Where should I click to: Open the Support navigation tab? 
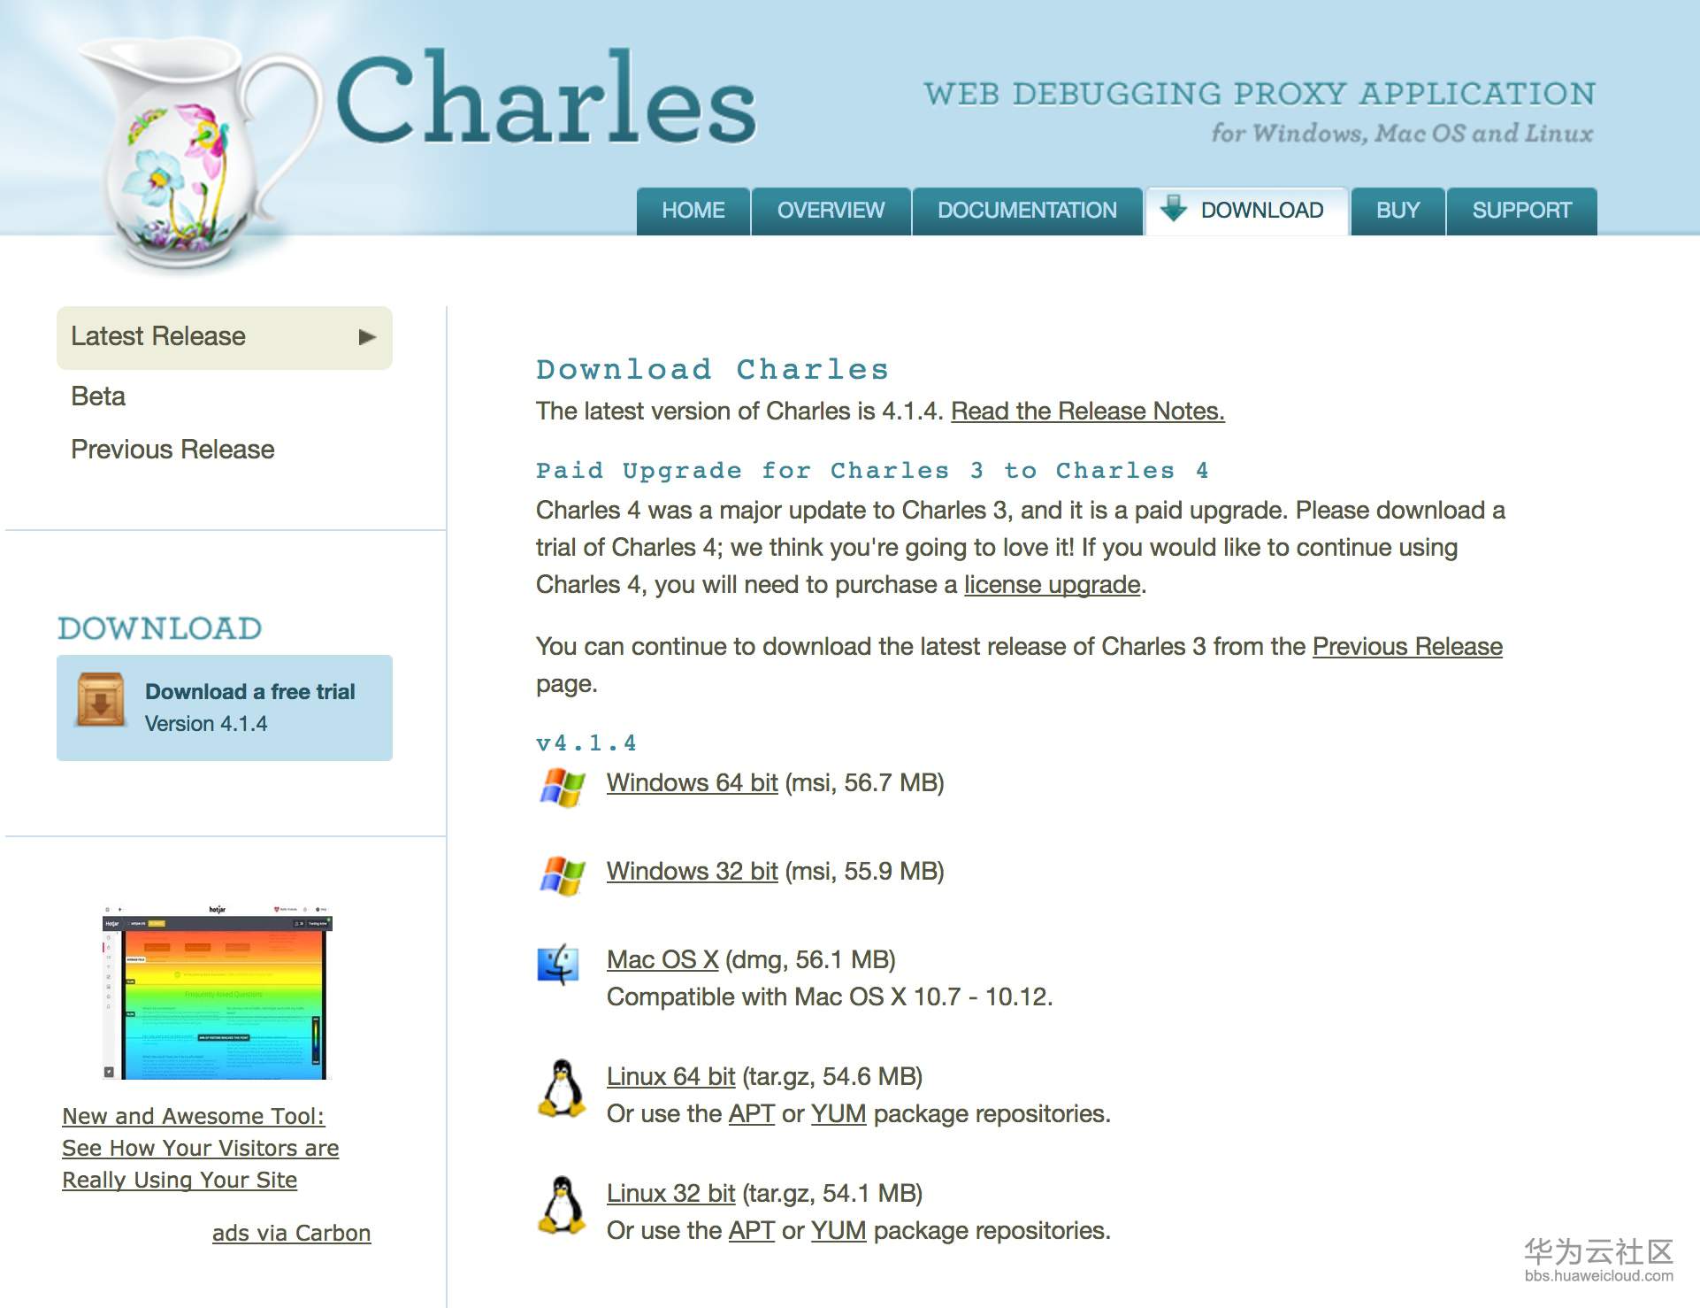click(x=1521, y=211)
